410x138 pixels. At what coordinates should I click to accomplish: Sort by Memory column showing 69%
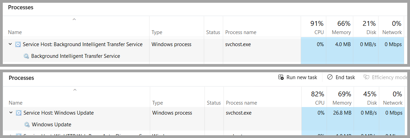coord(342,98)
